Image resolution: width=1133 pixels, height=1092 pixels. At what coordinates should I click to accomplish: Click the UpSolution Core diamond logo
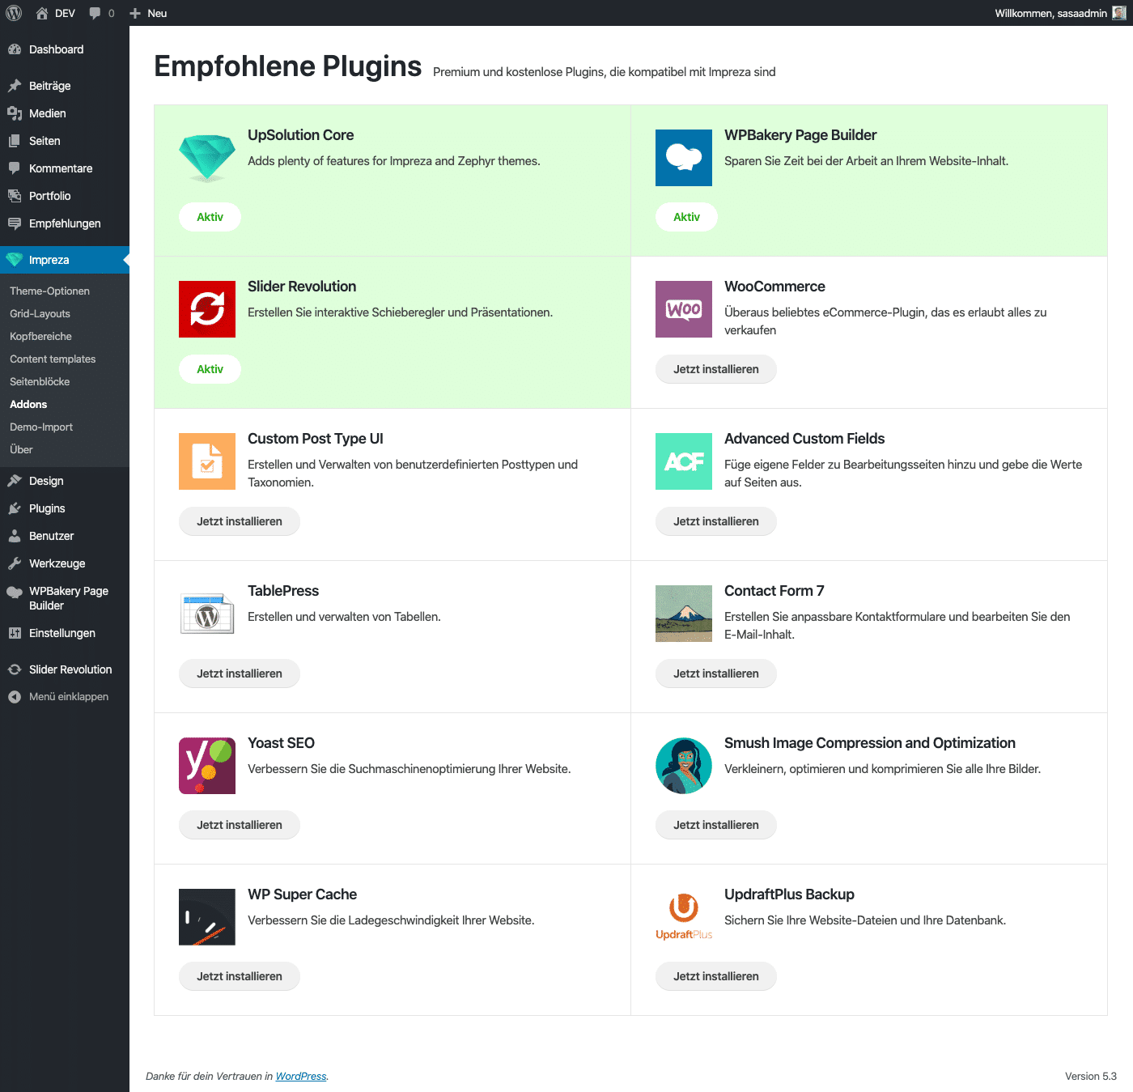pyautogui.click(x=207, y=158)
